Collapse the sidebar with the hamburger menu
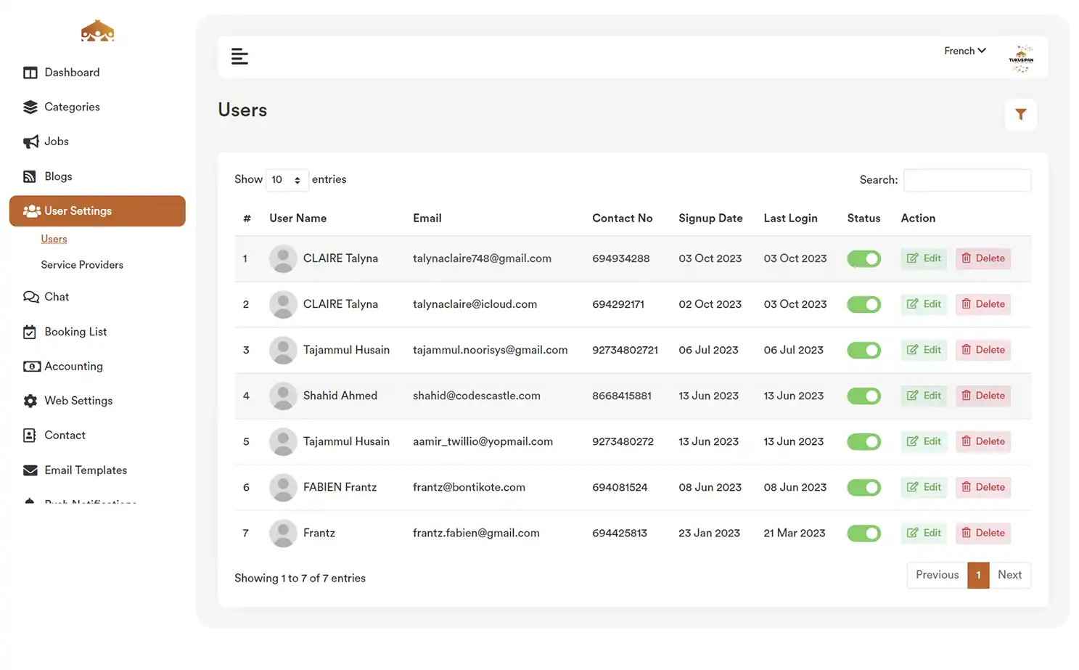The height and width of the screenshot is (670, 1079). [239, 56]
